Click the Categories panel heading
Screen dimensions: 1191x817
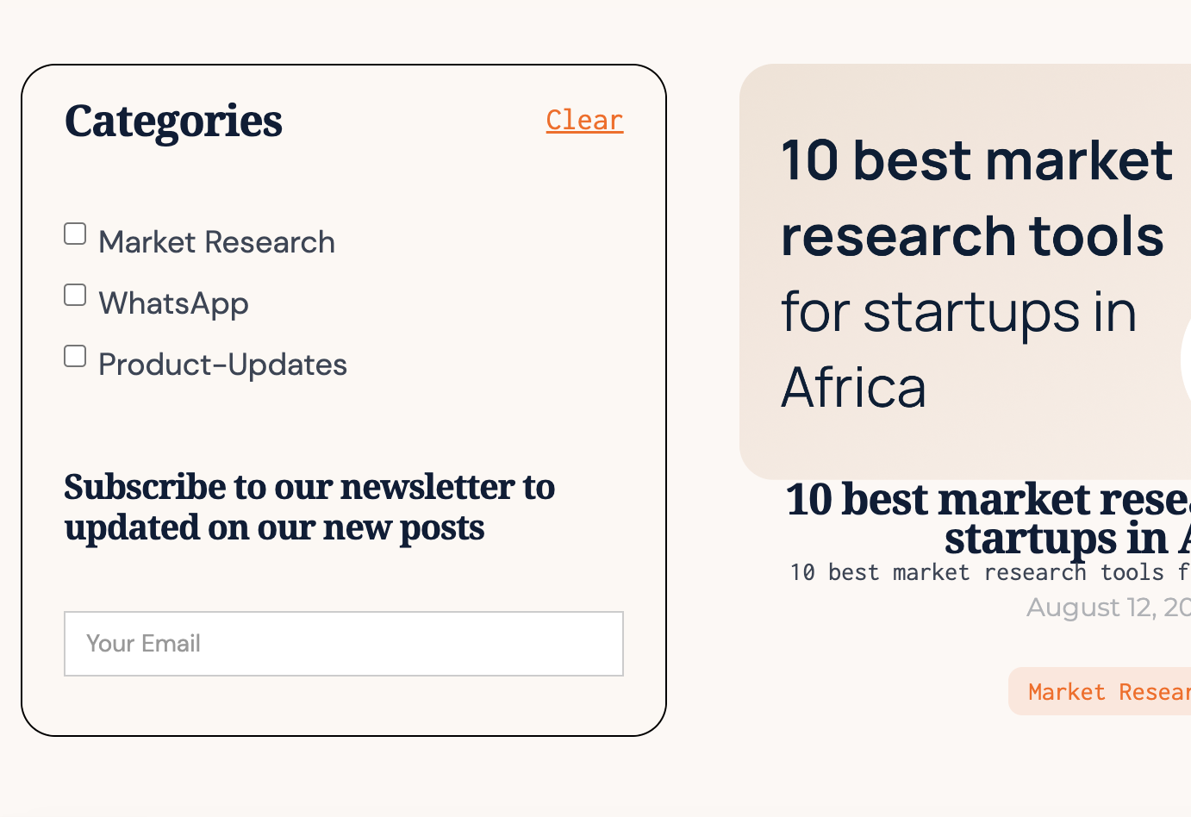173,121
